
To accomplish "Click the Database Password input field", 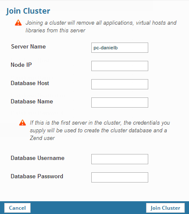I will tap(120, 177).
